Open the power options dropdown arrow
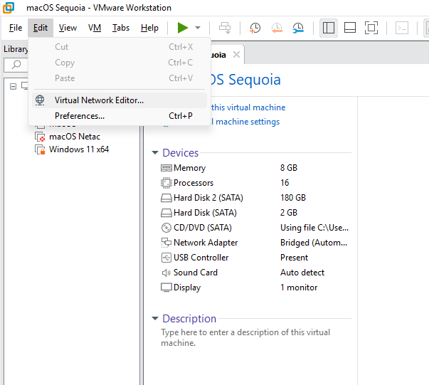Screen dimensions: 429x385 pos(198,28)
